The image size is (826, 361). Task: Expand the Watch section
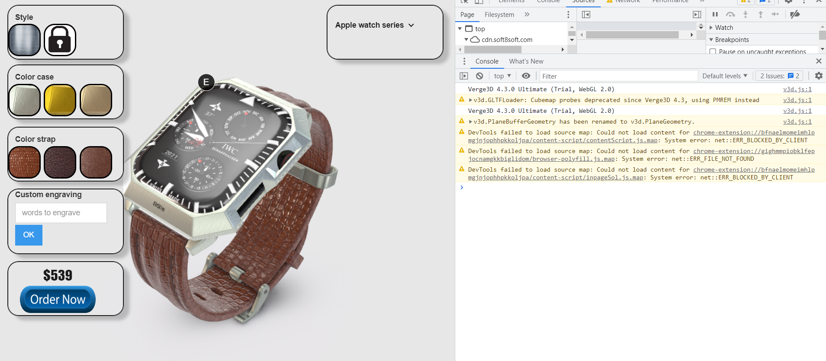[711, 28]
